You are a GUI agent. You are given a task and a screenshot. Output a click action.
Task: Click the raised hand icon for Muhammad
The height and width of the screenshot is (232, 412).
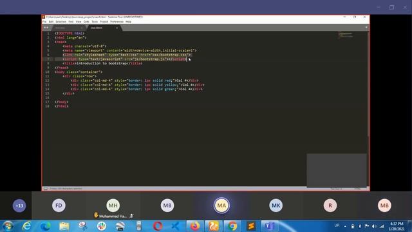click(96, 215)
